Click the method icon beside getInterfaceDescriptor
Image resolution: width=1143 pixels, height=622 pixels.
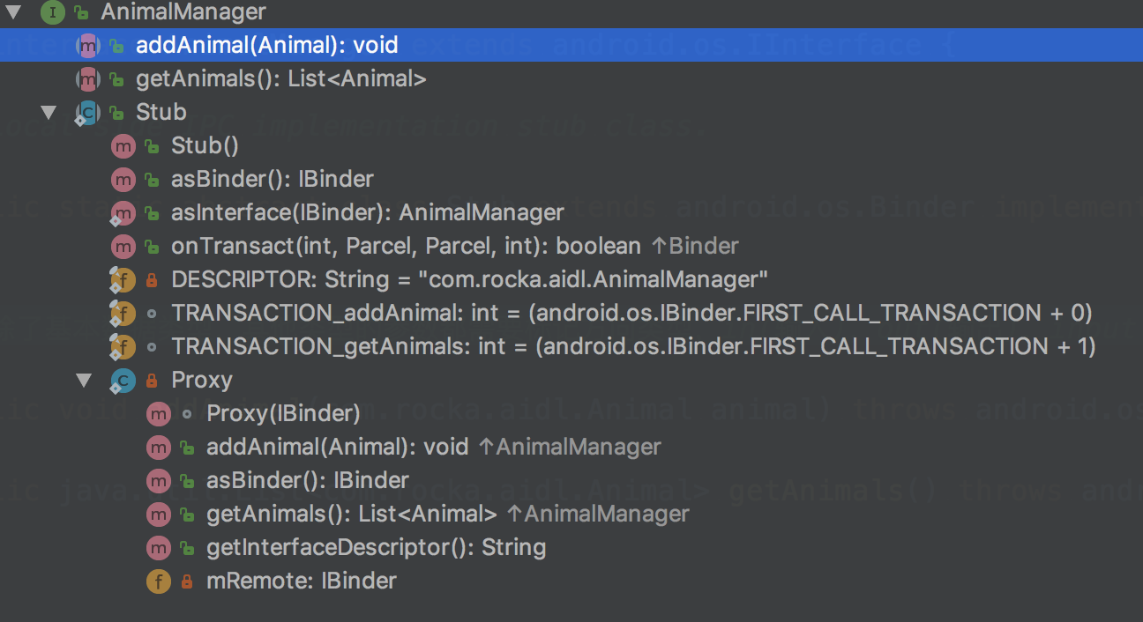pyautogui.click(x=158, y=548)
